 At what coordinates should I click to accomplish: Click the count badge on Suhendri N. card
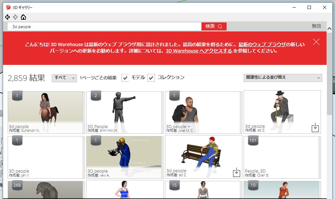click(17, 96)
